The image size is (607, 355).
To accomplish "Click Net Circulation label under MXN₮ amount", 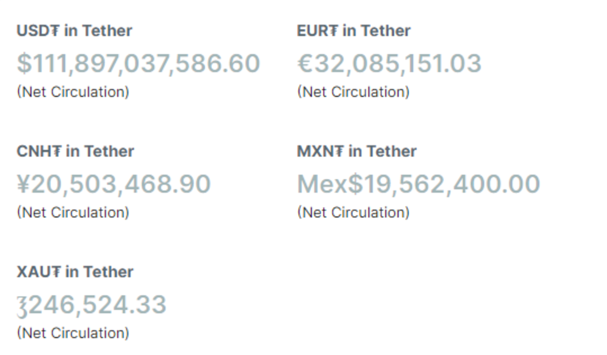I will (354, 212).
